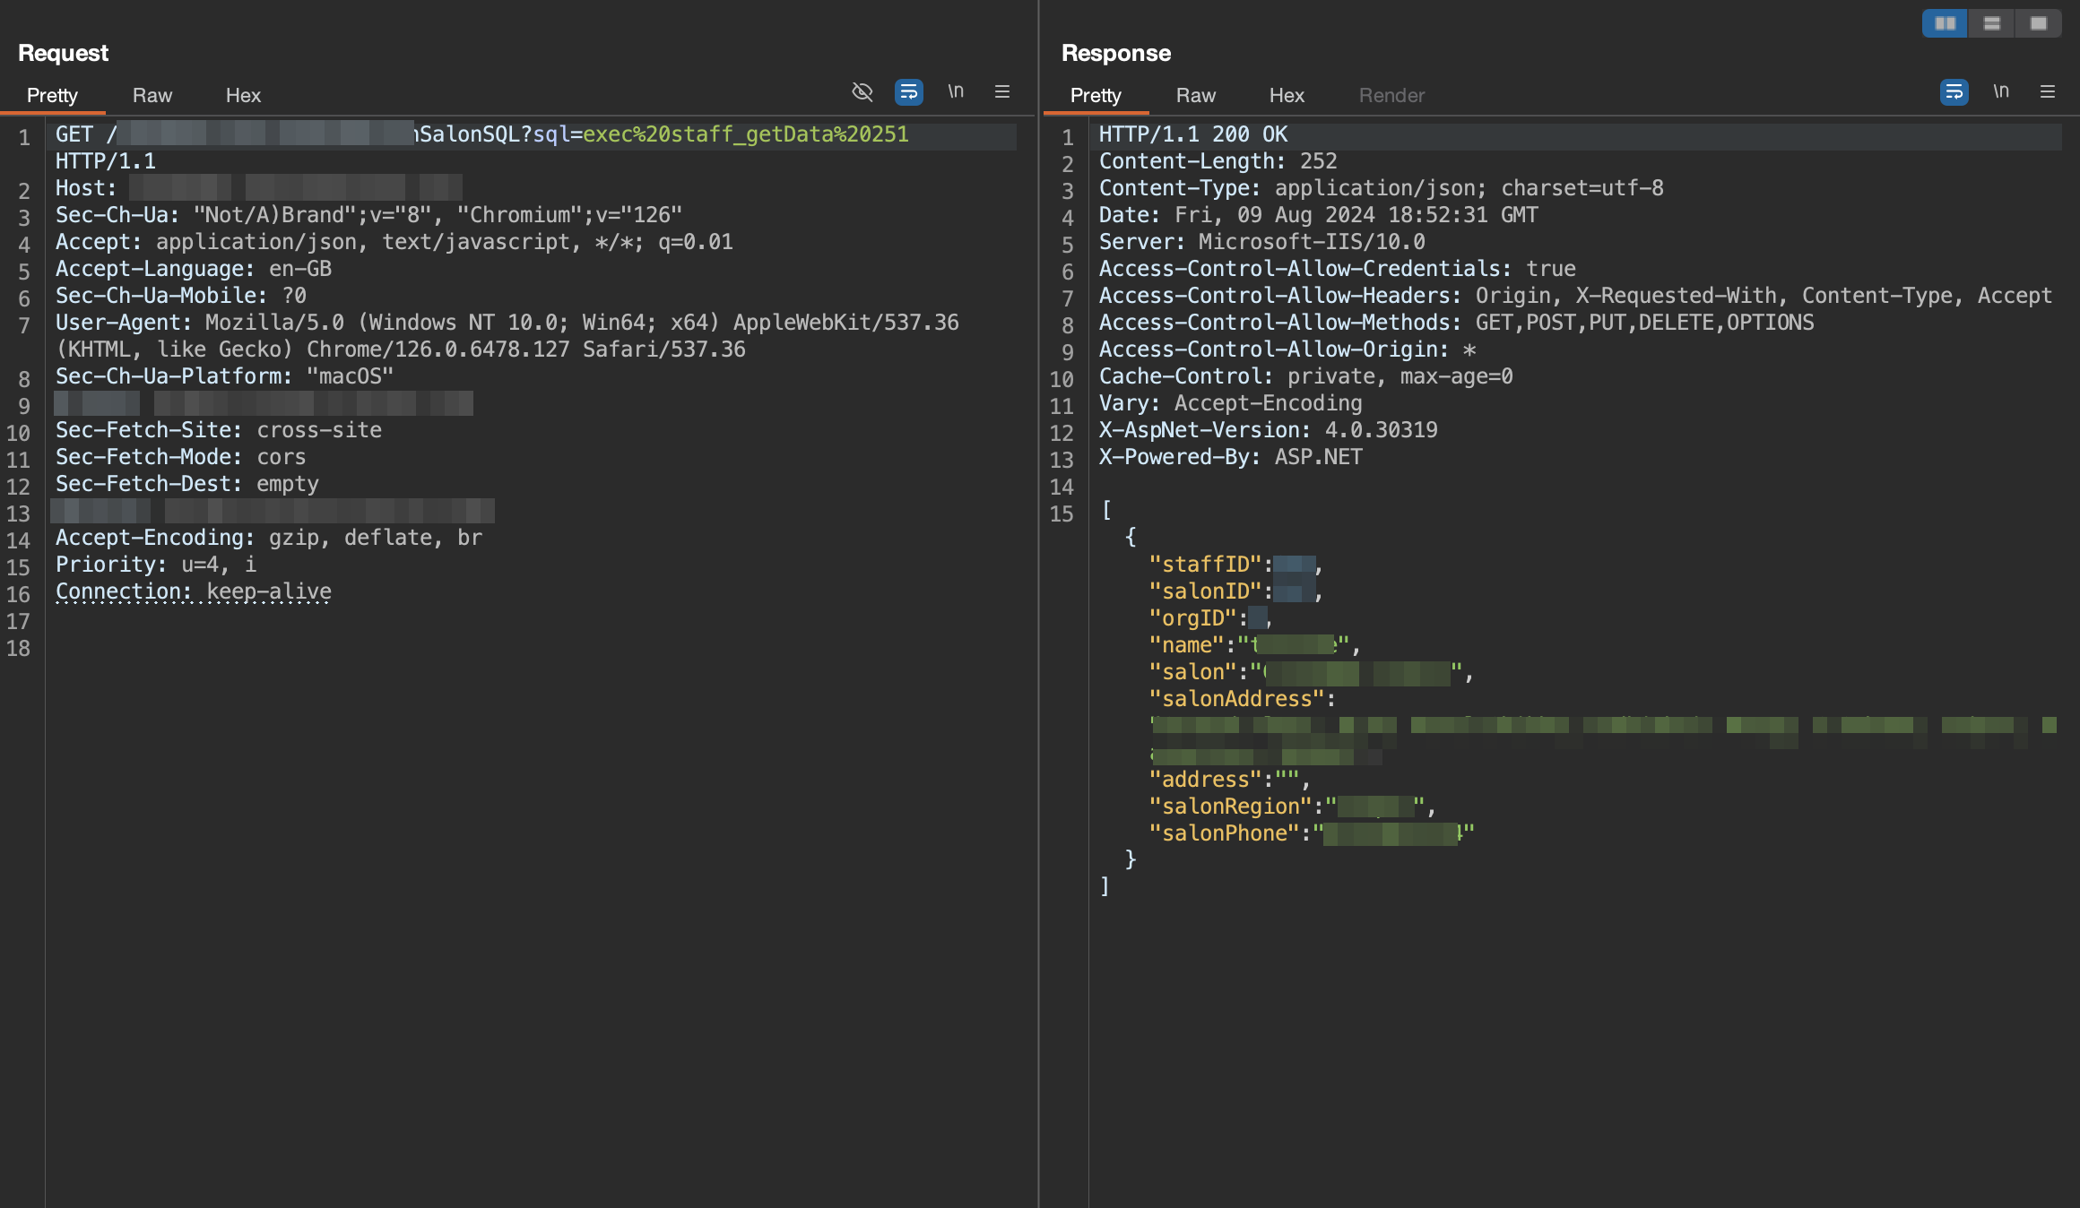Viewport: 2080px width, 1208px height.
Task: Select the Response Pretty tab
Action: (1096, 95)
